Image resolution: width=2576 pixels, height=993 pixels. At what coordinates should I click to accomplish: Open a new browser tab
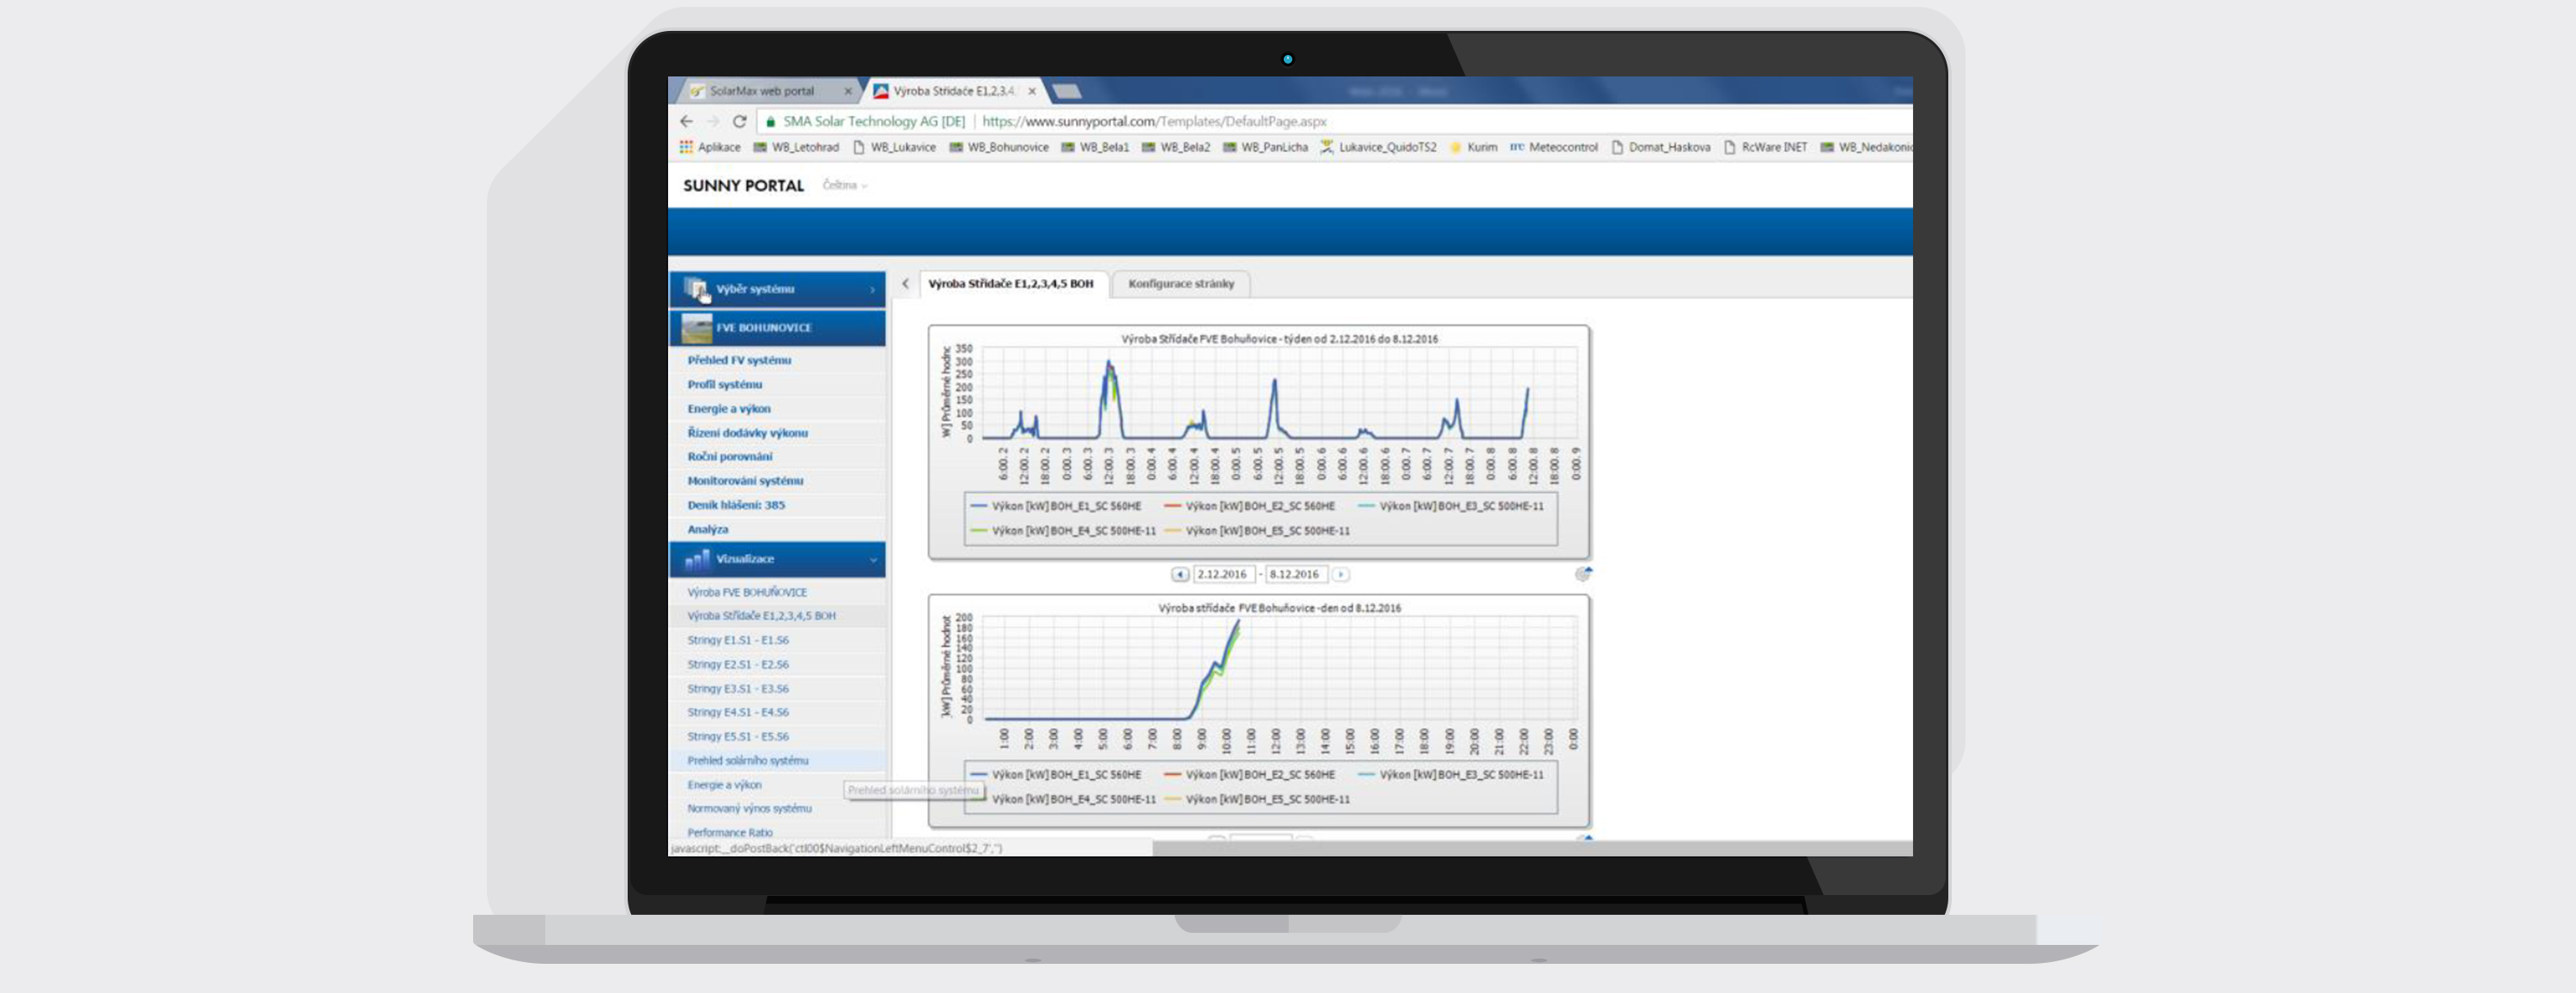tap(1067, 91)
